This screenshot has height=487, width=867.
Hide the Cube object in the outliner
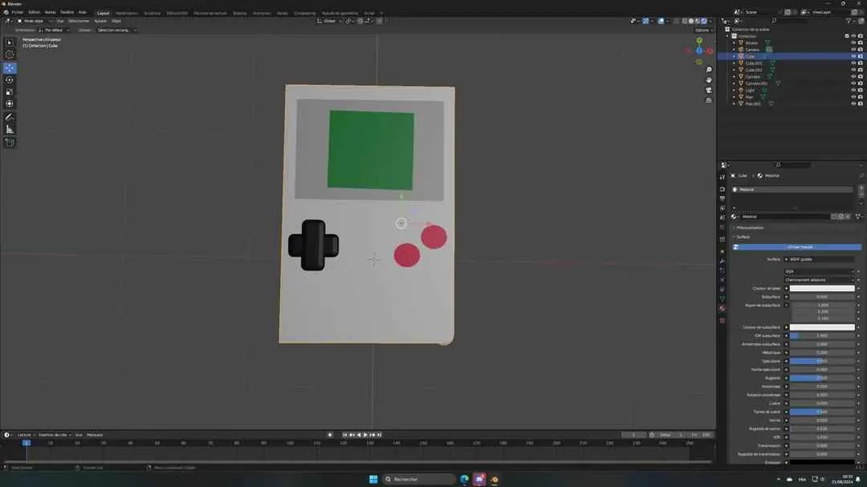pyautogui.click(x=853, y=56)
